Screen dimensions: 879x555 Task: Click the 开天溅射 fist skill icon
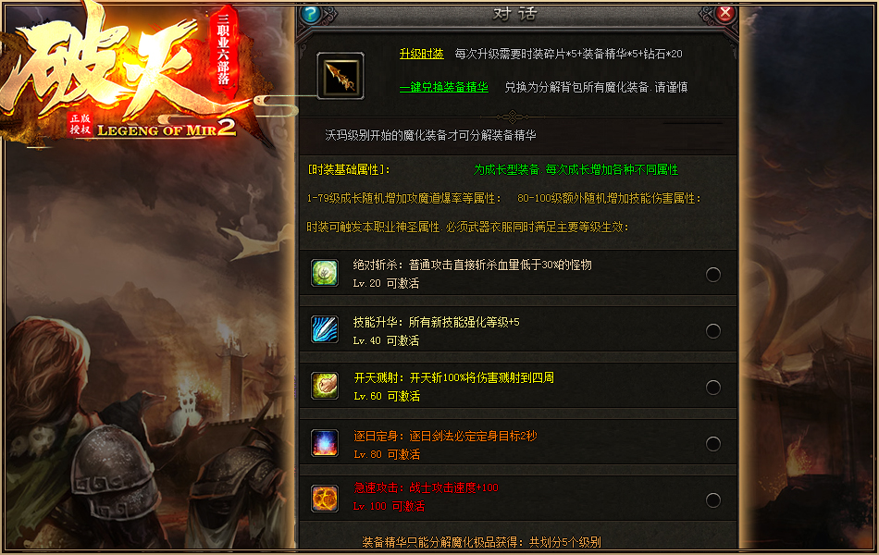(325, 387)
